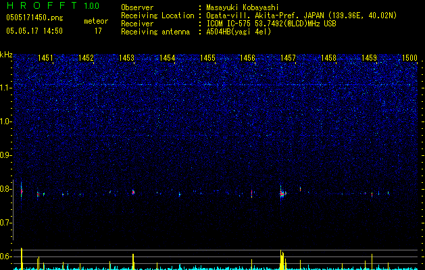Click the meteor echo just before 1456
Screen dimensions: 425x270
coord(252,193)
